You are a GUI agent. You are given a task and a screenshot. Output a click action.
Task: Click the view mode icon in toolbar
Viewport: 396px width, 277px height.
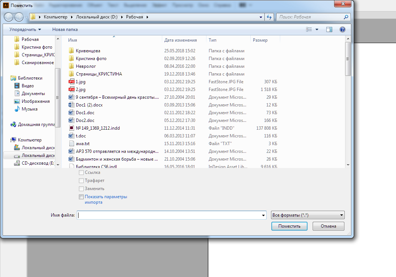tap(309, 29)
